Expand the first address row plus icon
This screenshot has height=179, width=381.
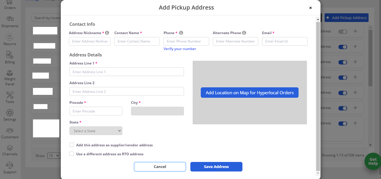pyautogui.click(x=355, y=31)
